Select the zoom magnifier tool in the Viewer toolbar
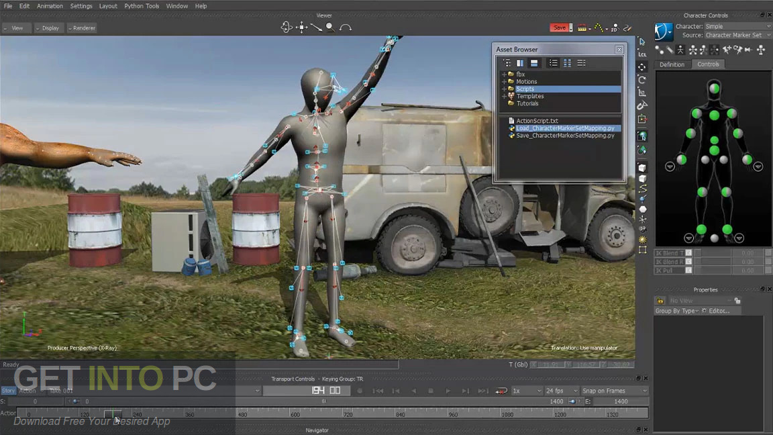This screenshot has height=435, width=773. click(328, 27)
